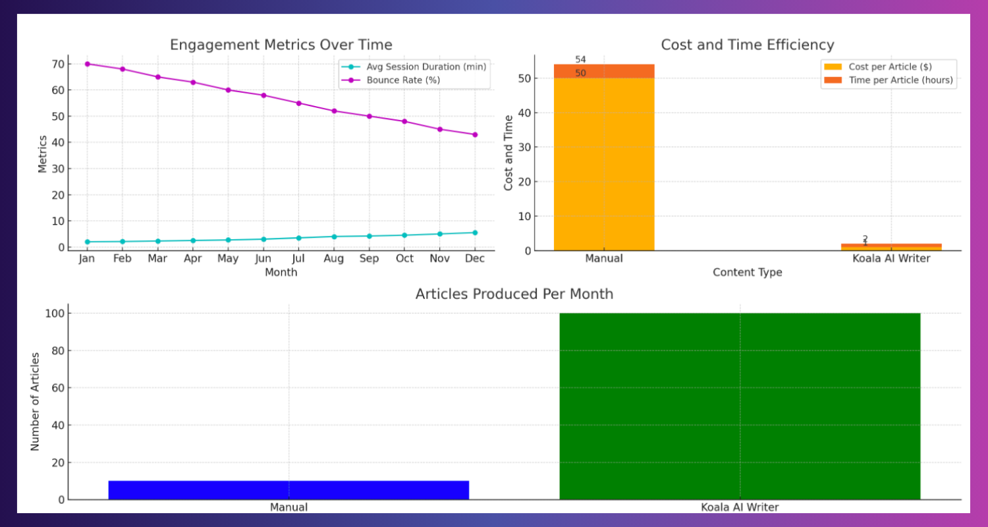Select the "Avg Session Duration (min)" legend label
The image size is (988, 527).
427,67
